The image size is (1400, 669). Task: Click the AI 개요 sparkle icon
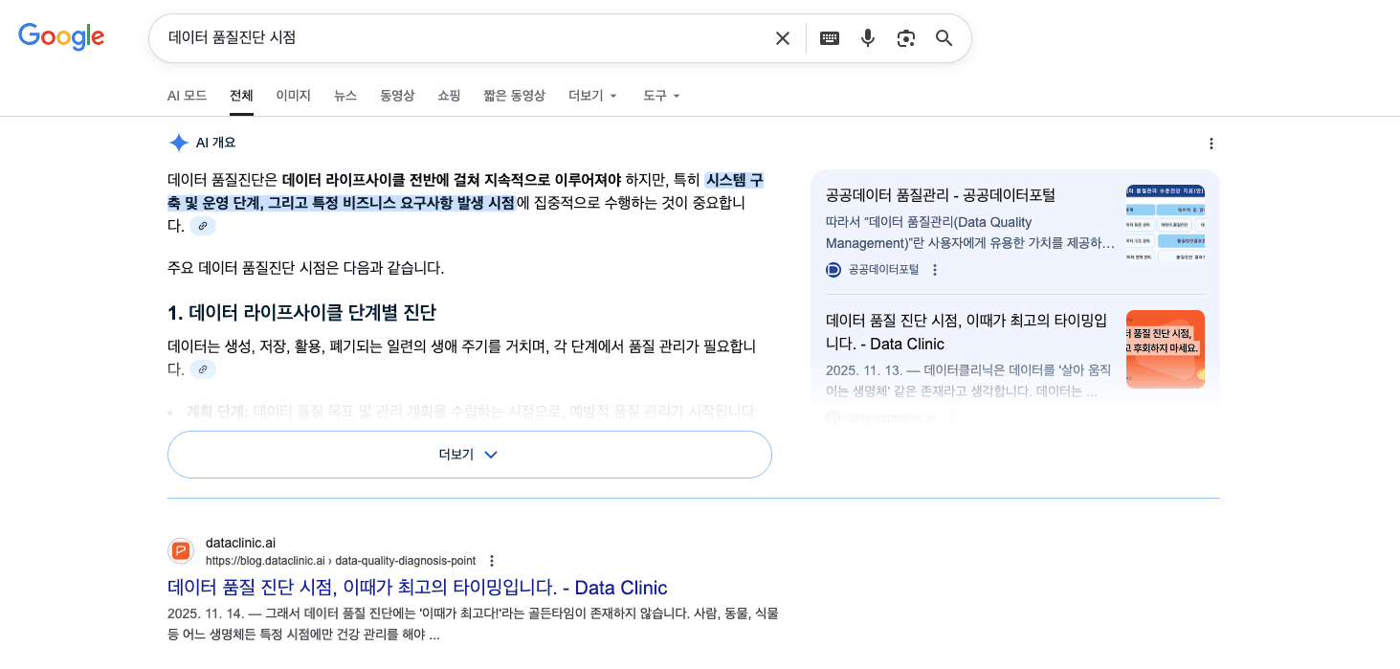tap(178, 142)
